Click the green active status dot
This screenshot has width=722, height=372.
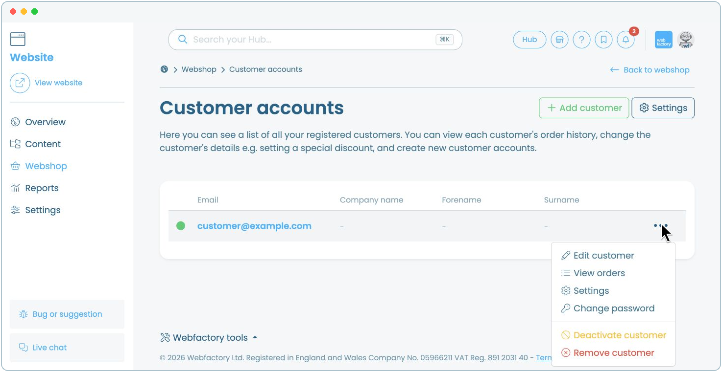[181, 226]
